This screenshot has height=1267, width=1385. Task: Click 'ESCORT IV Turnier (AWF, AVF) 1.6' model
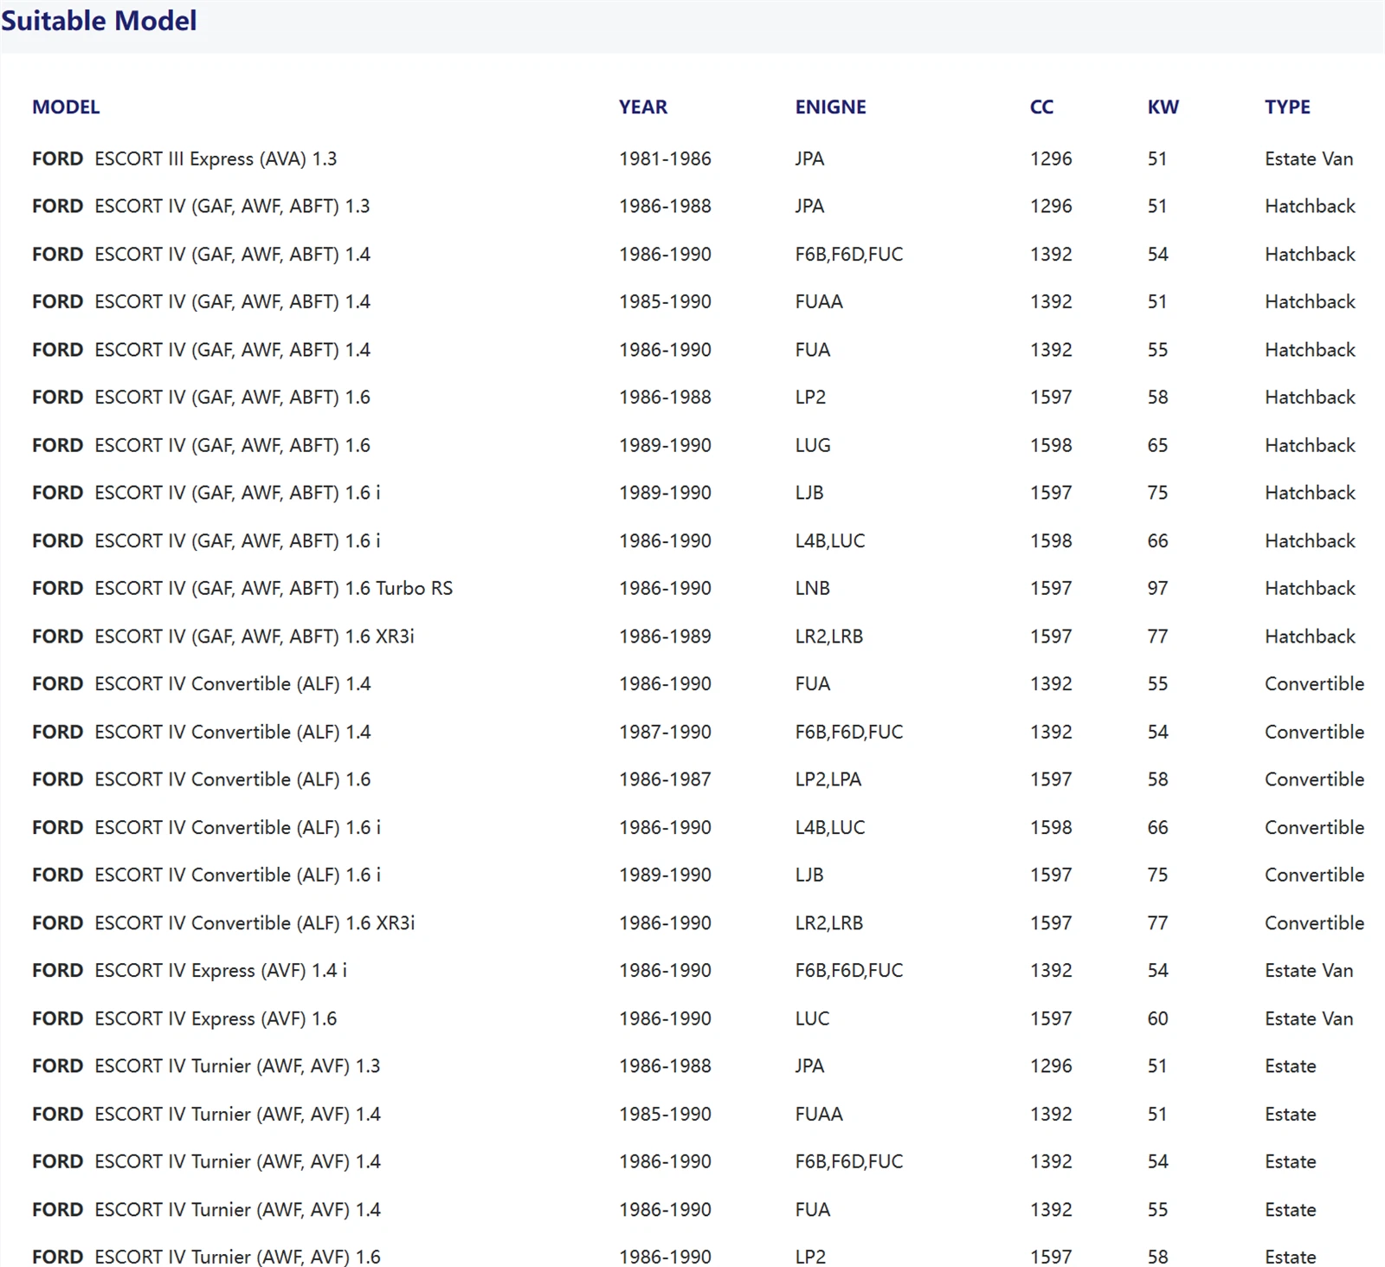click(237, 1257)
